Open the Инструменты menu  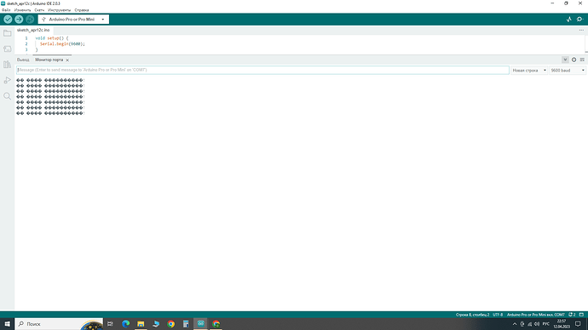60,10
